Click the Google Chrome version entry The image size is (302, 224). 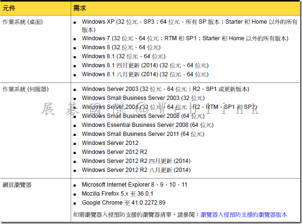(x=124, y=202)
